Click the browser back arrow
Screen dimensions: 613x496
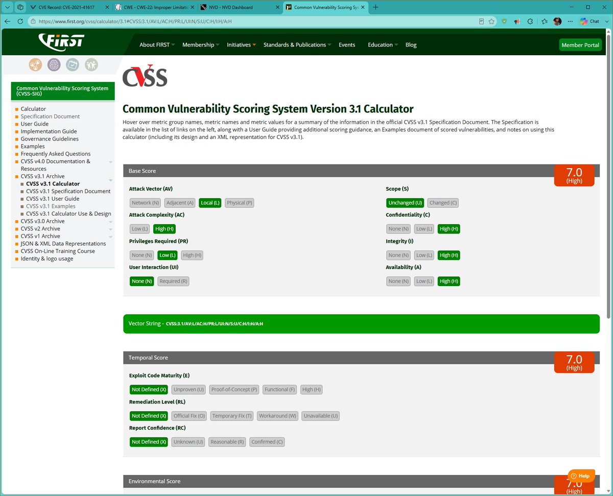8,21
